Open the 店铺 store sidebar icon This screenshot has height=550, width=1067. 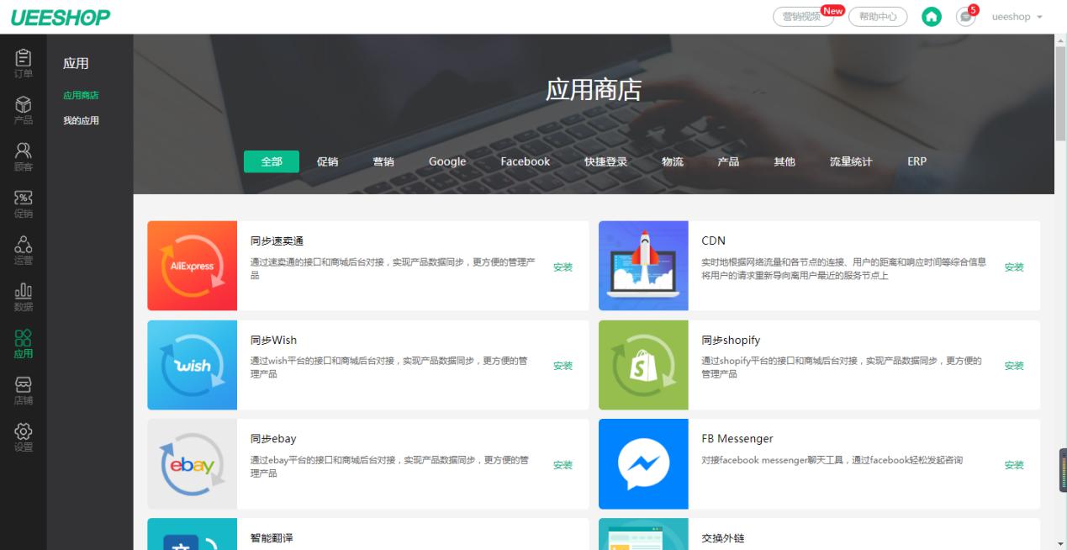point(24,390)
